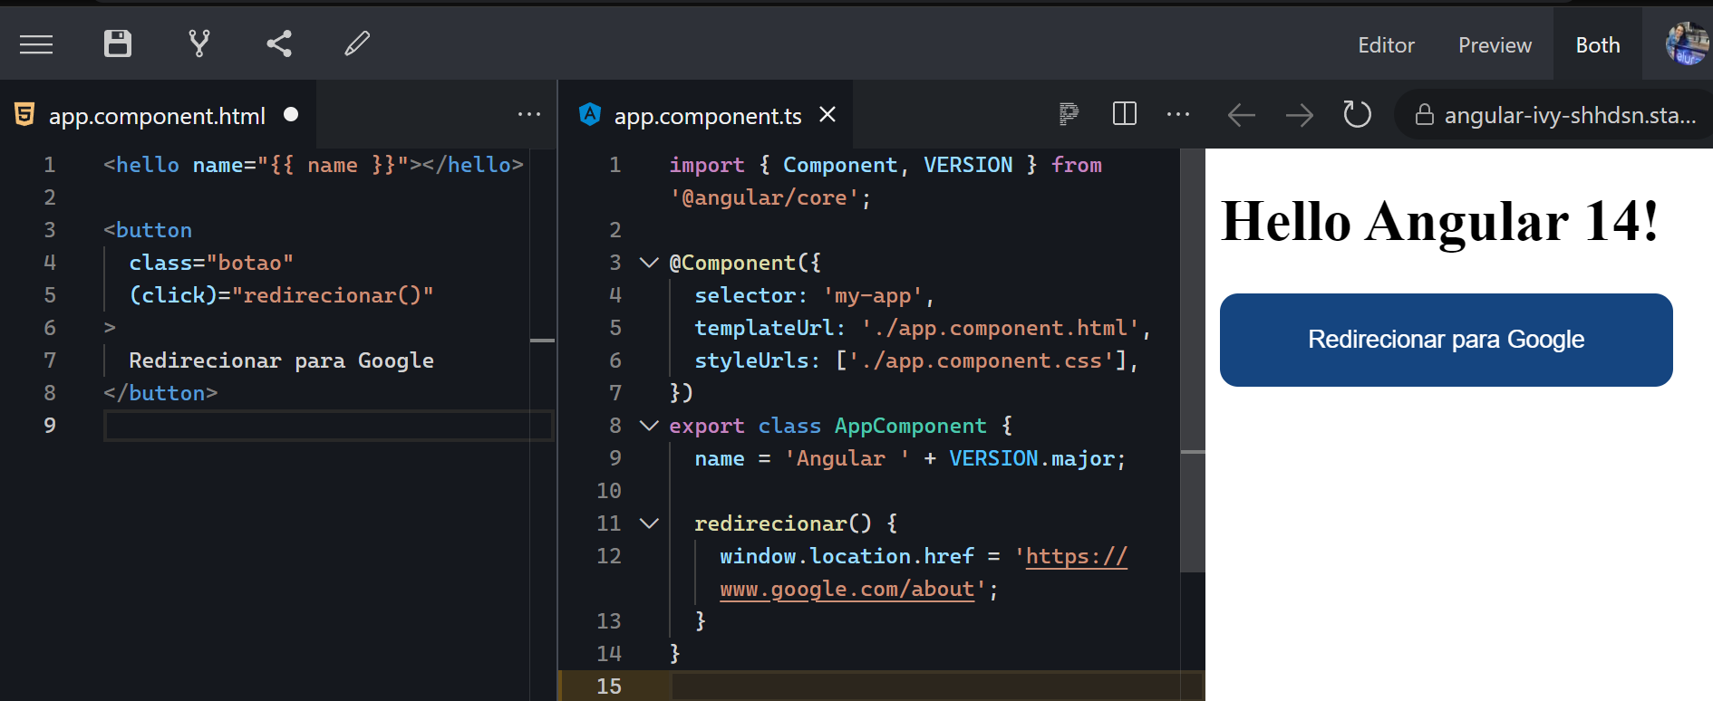Click unsaved dot on app.component.html tab
1713x701 pixels.
(291, 114)
